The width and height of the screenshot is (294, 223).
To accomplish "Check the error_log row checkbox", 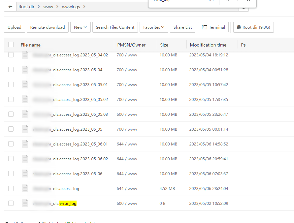I will (x=11, y=203).
